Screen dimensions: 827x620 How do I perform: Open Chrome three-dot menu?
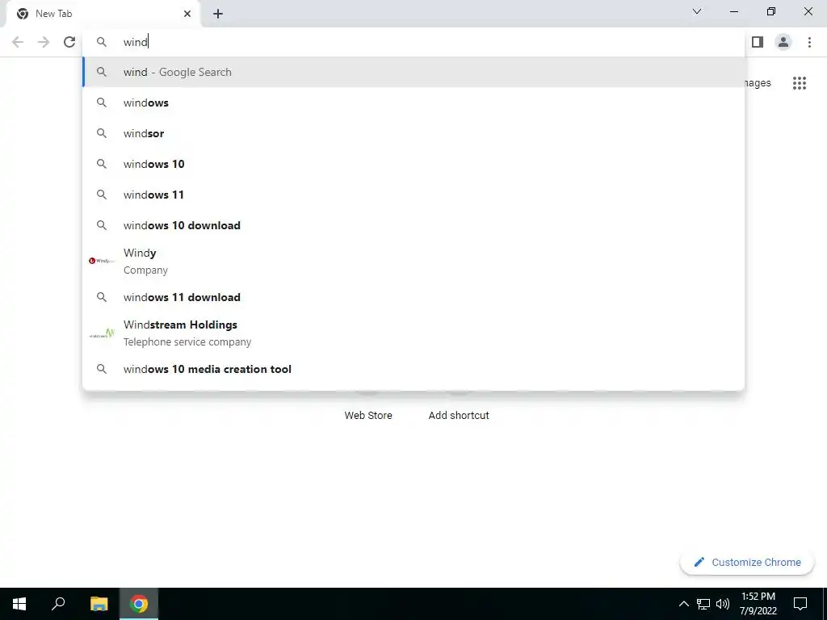pos(809,42)
